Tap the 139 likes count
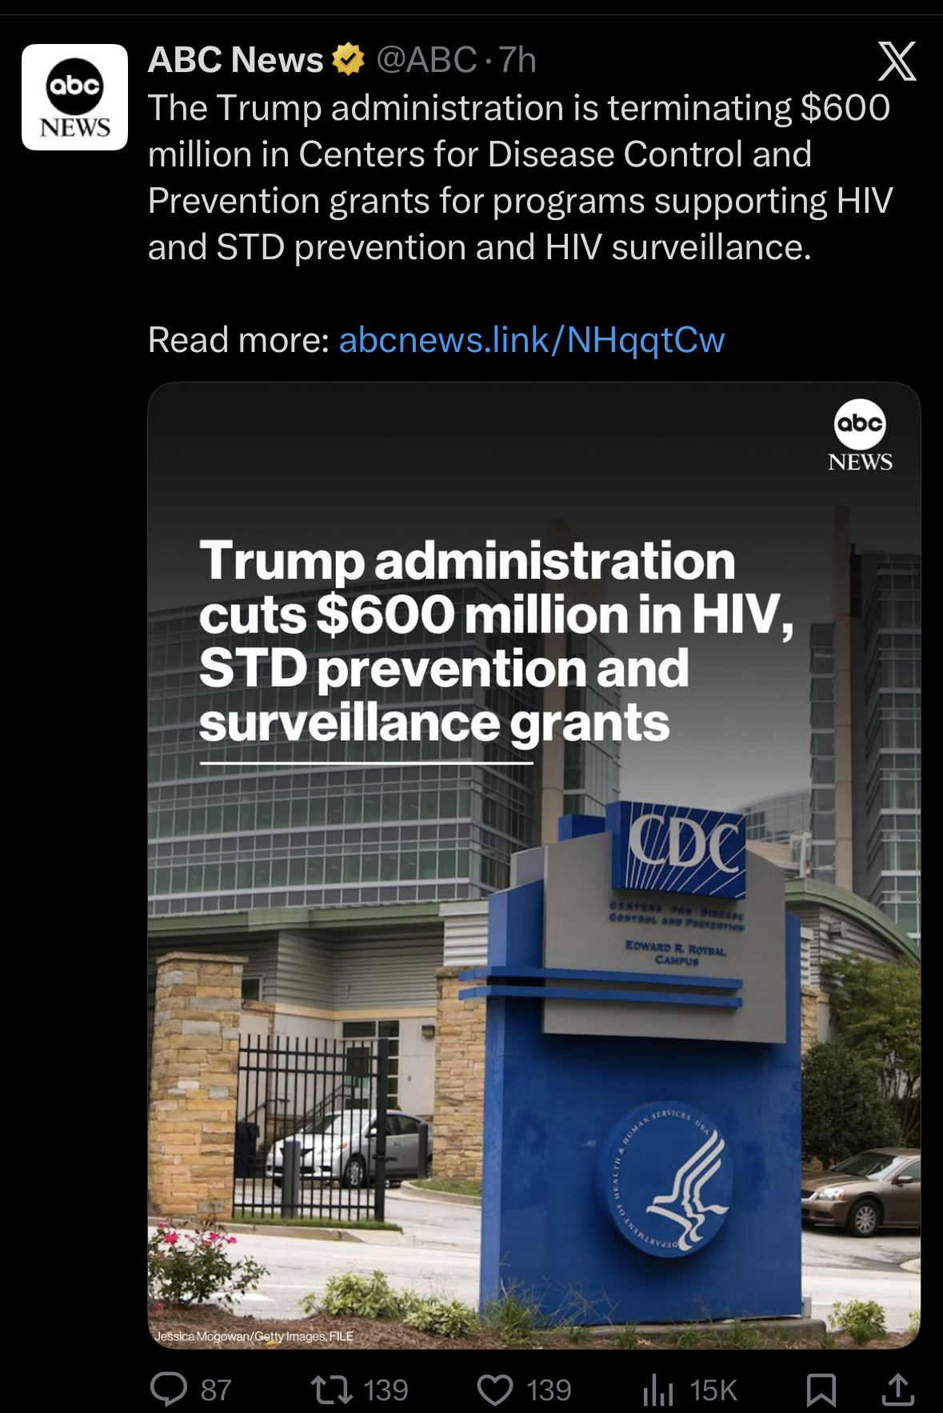 click(x=549, y=1391)
